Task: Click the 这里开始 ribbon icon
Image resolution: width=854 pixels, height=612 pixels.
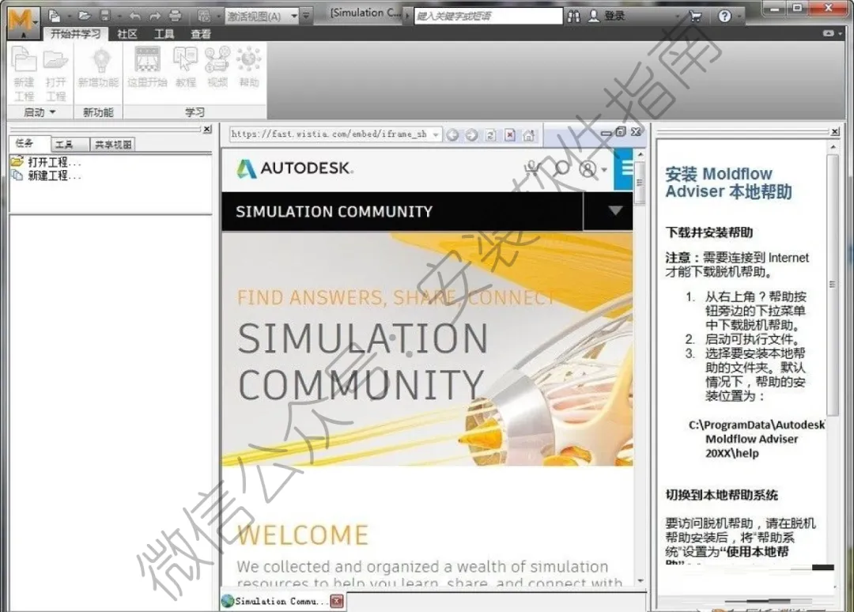Action: click(x=148, y=59)
